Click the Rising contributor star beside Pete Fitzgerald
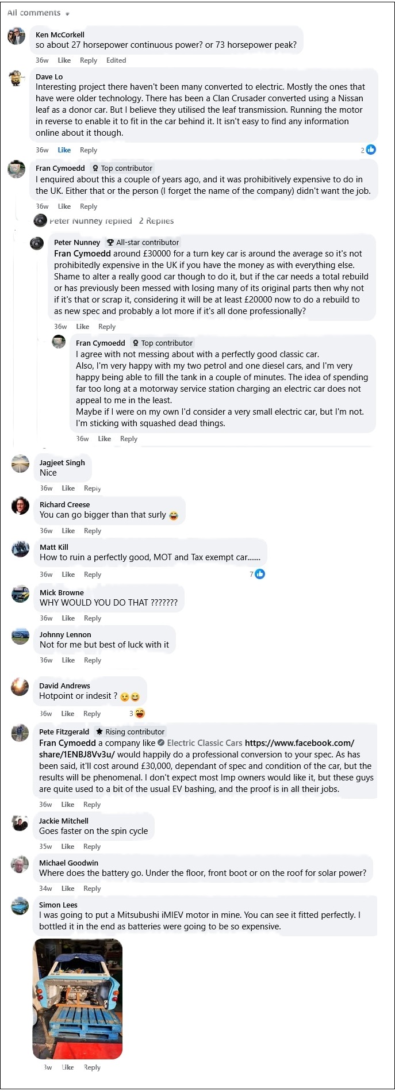Screen dimensions: 395x1091 (x=130, y=732)
